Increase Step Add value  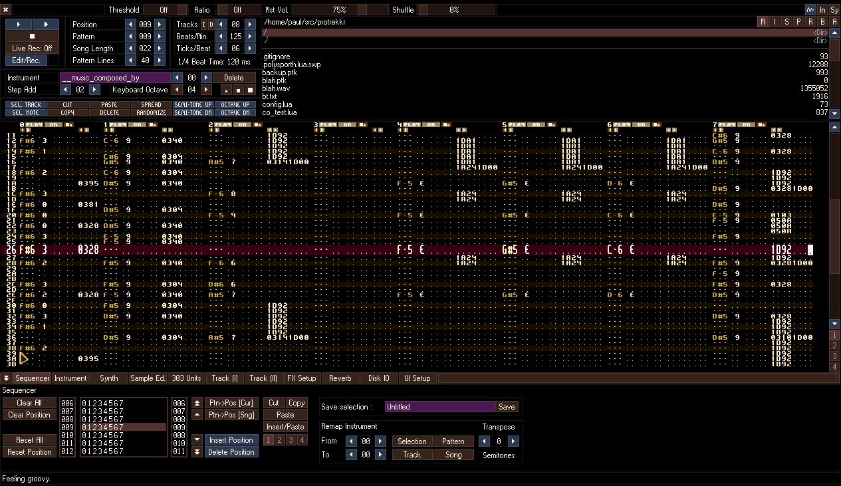tap(94, 90)
